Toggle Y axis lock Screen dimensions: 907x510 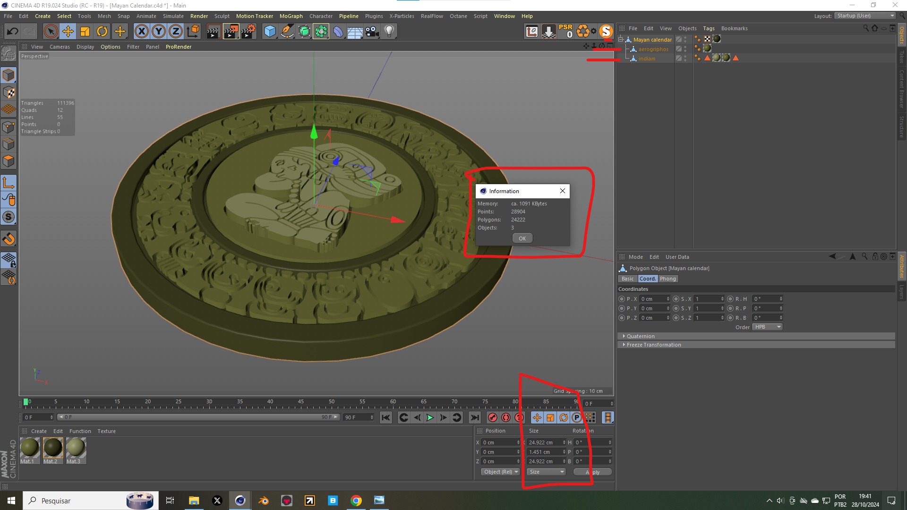click(159, 32)
